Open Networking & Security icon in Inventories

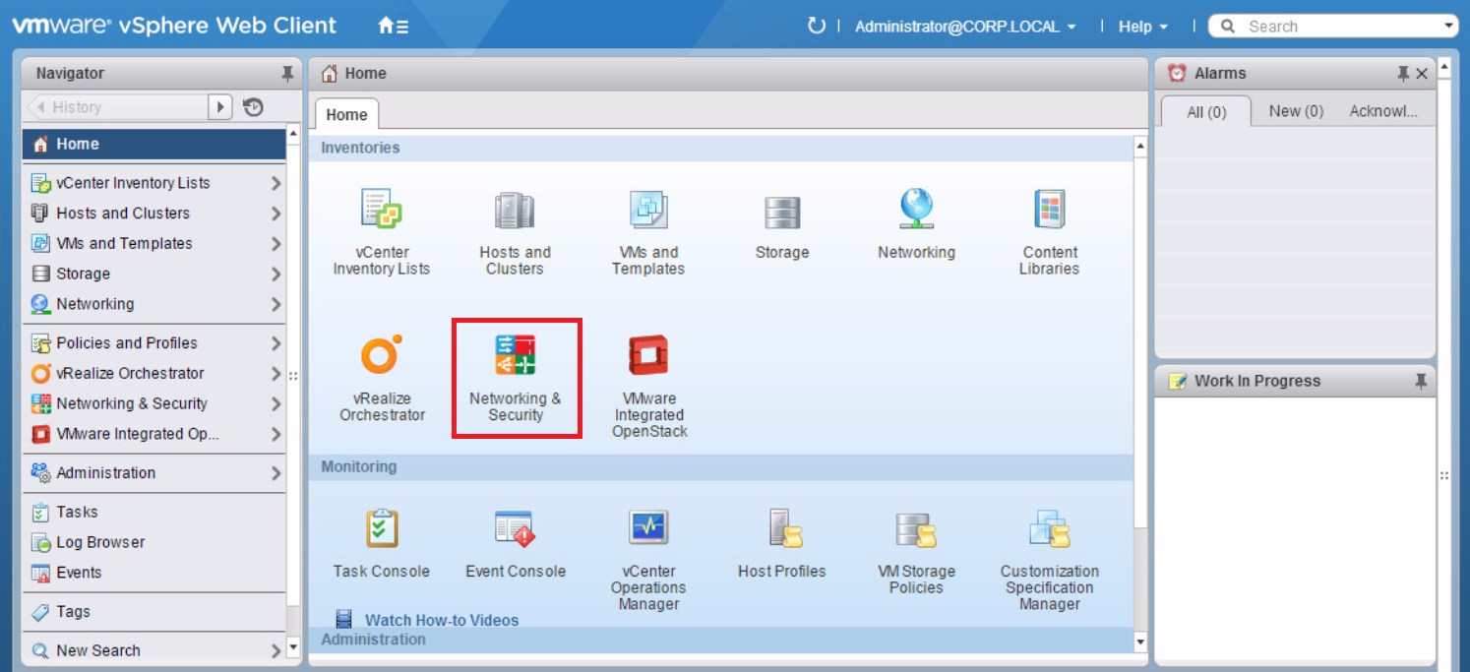pyautogui.click(x=516, y=355)
